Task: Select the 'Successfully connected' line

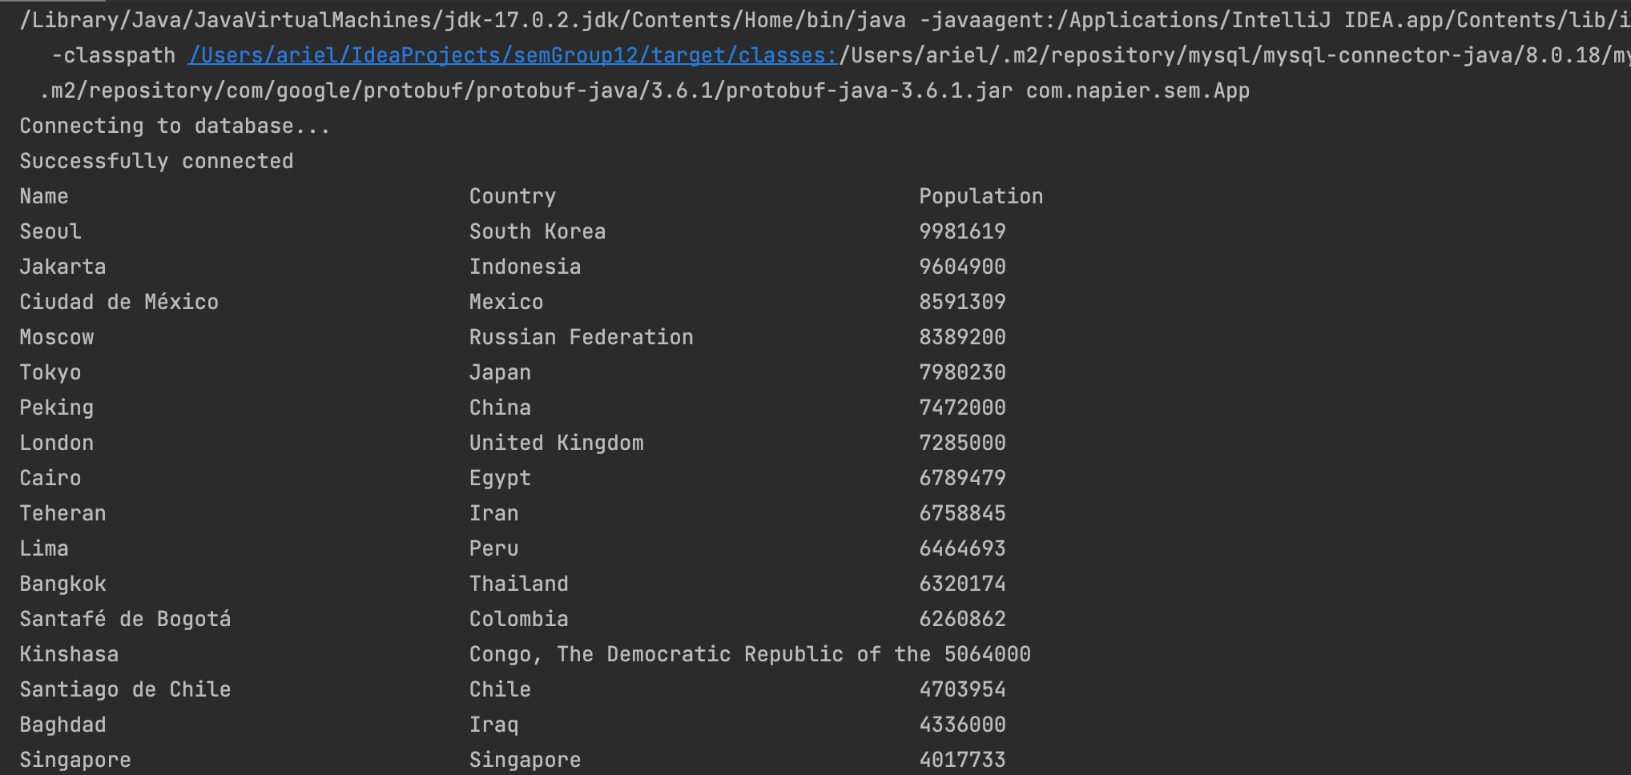Action: coord(156,161)
